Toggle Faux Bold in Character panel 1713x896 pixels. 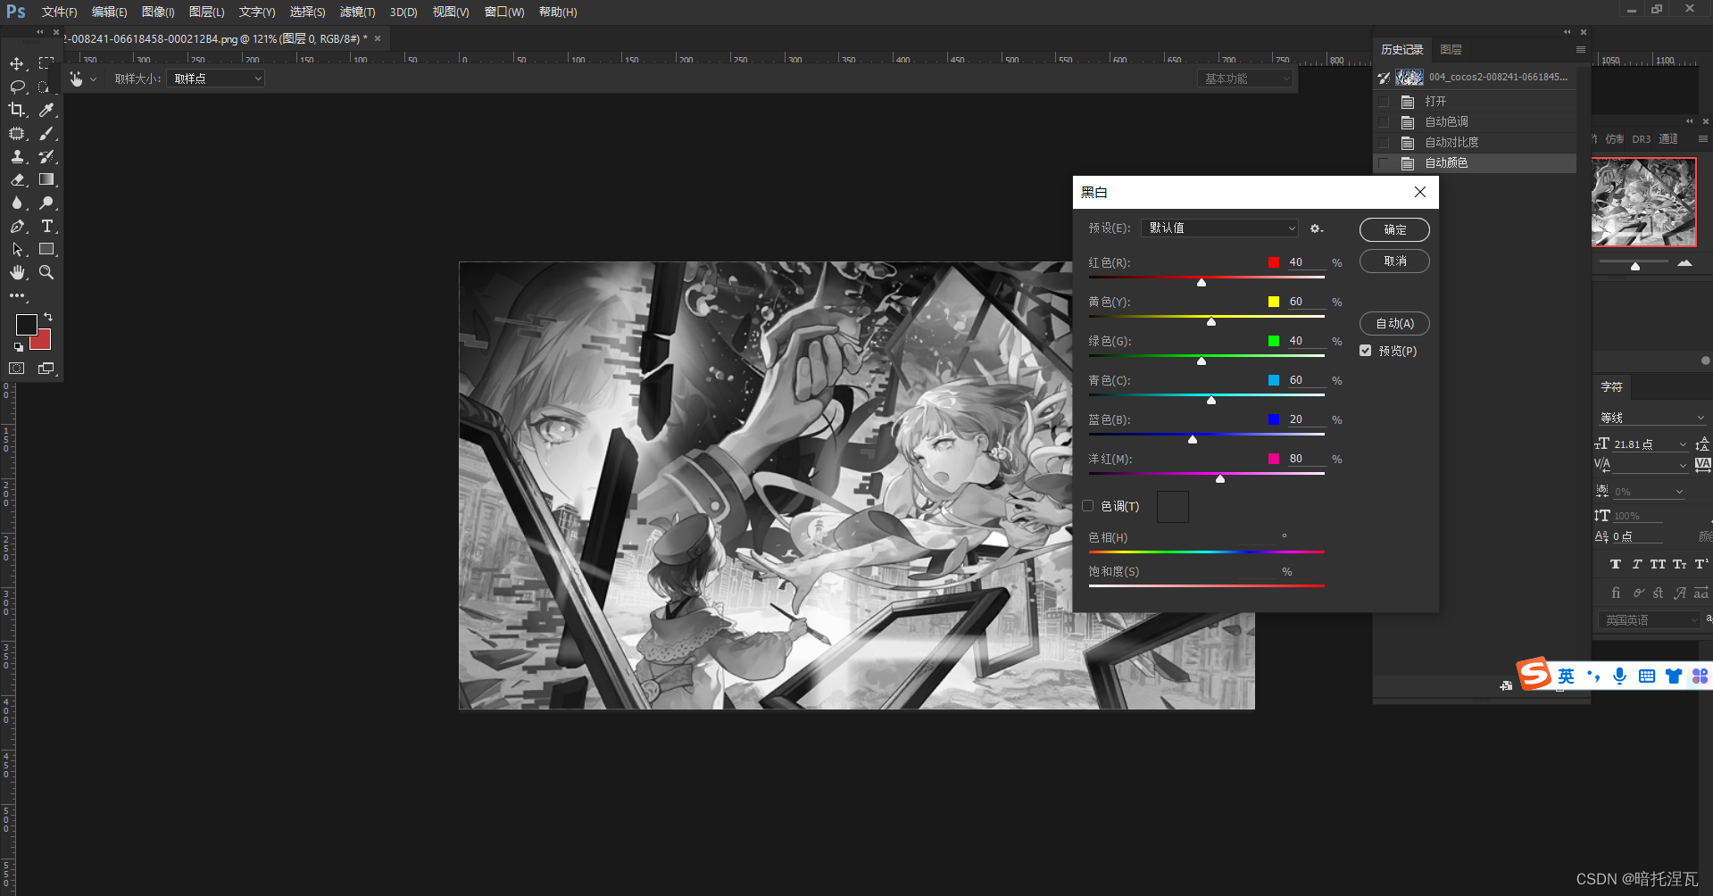tap(1616, 564)
